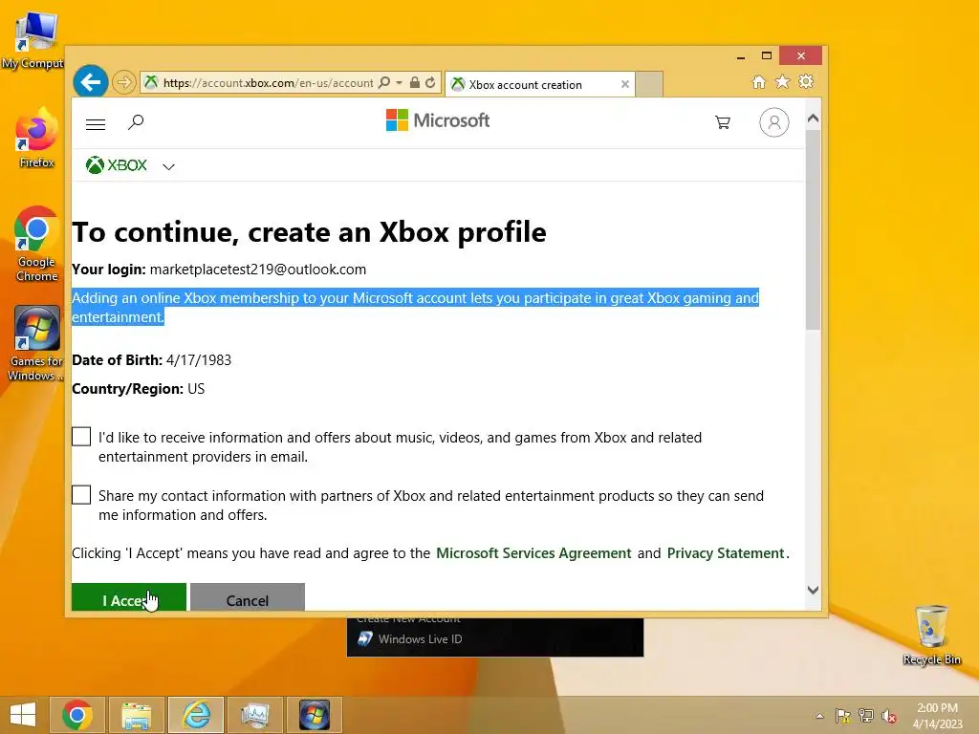Open a new blank tab
The height and width of the screenshot is (734, 979).
649,84
